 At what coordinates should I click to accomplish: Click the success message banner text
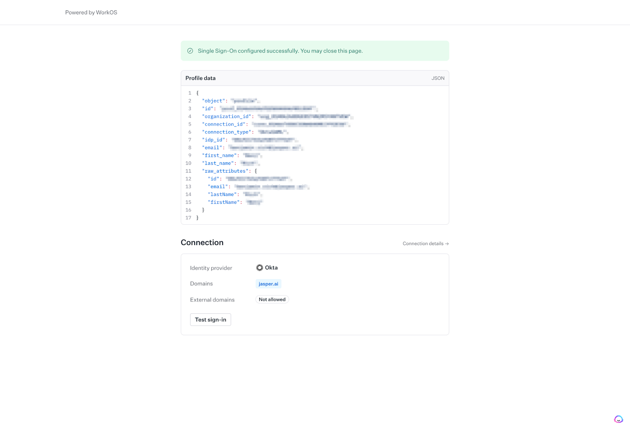click(x=280, y=51)
